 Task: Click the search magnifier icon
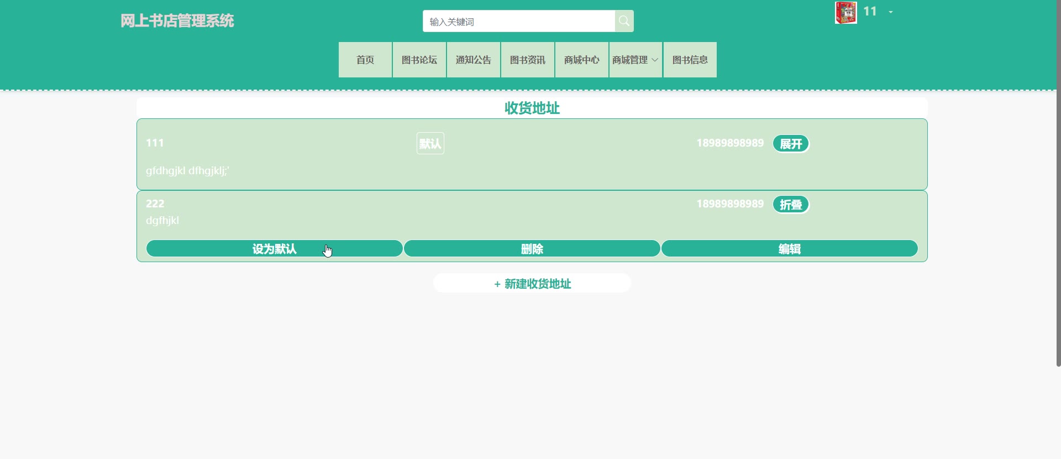tap(624, 21)
